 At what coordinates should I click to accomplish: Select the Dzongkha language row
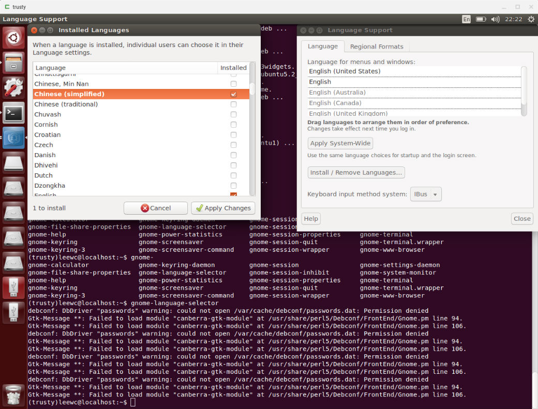(141, 186)
